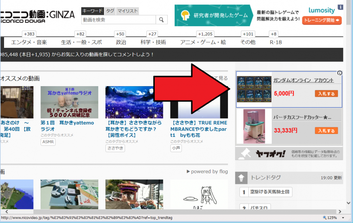The width and height of the screenshot is (353, 223).
Task: Click 入札する button for Gundam Online account
Action: [326, 94]
